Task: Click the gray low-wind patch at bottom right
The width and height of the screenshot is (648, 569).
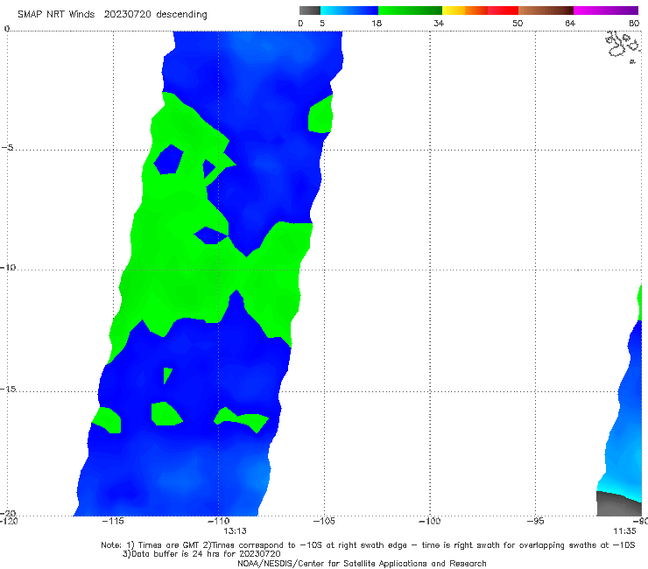Action: coord(618,503)
